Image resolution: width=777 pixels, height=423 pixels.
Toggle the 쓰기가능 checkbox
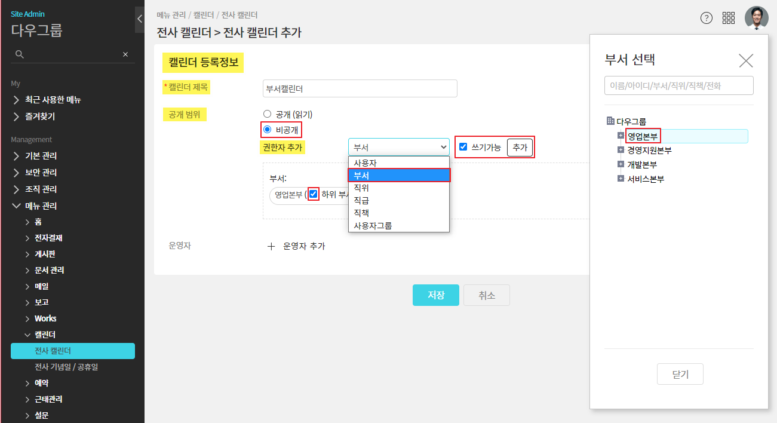coord(463,147)
